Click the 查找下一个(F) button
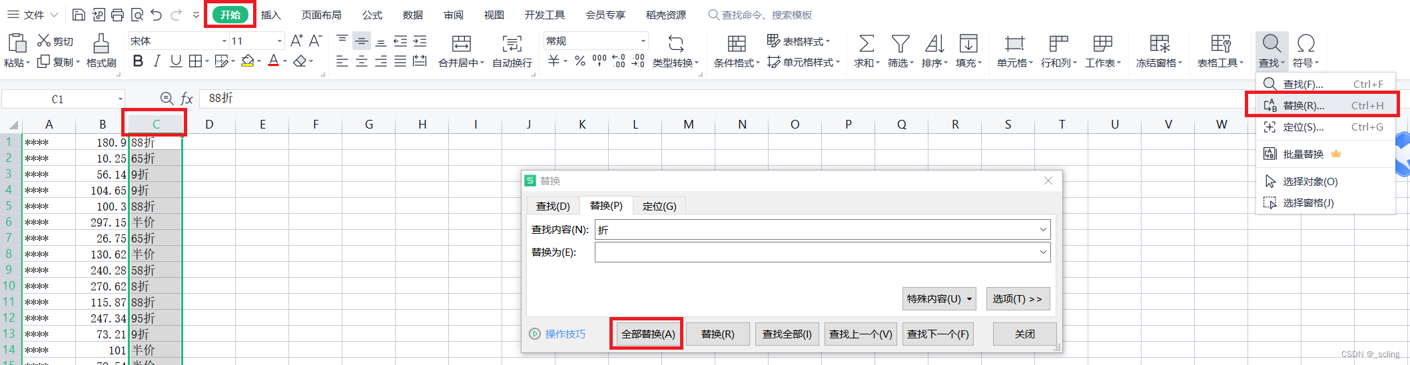 tap(938, 334)
